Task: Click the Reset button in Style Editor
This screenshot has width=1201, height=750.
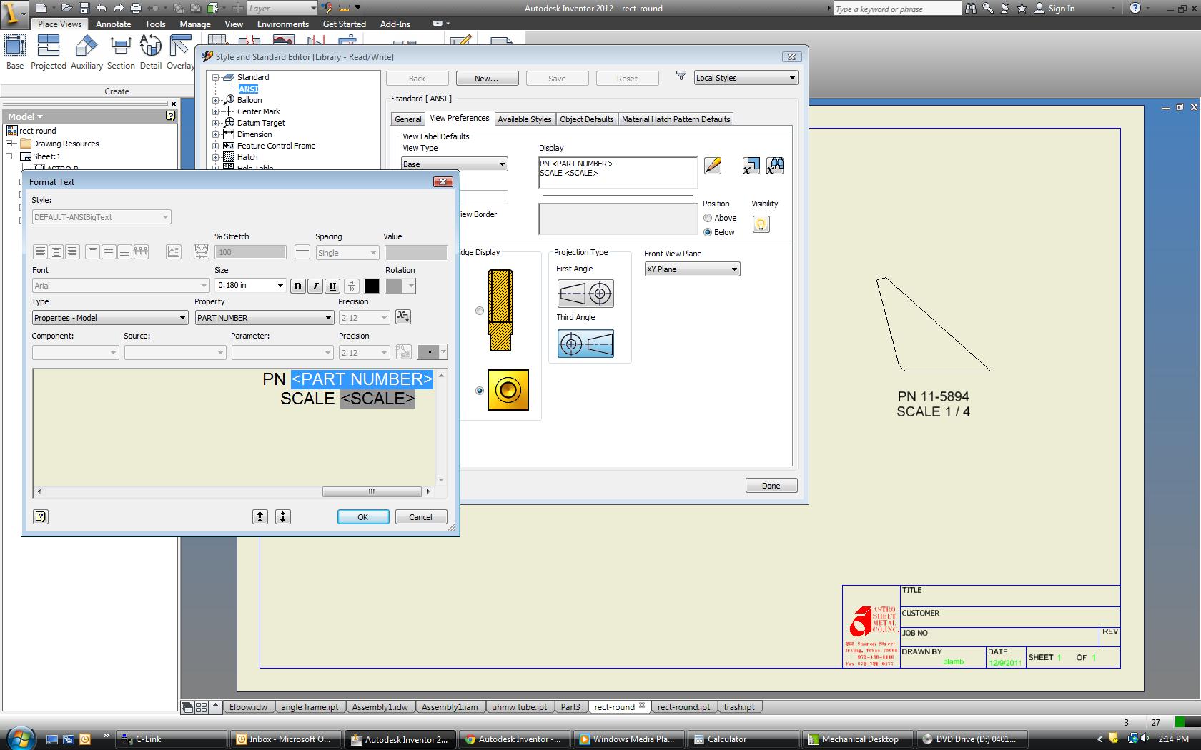Action: tap(627, 79)
